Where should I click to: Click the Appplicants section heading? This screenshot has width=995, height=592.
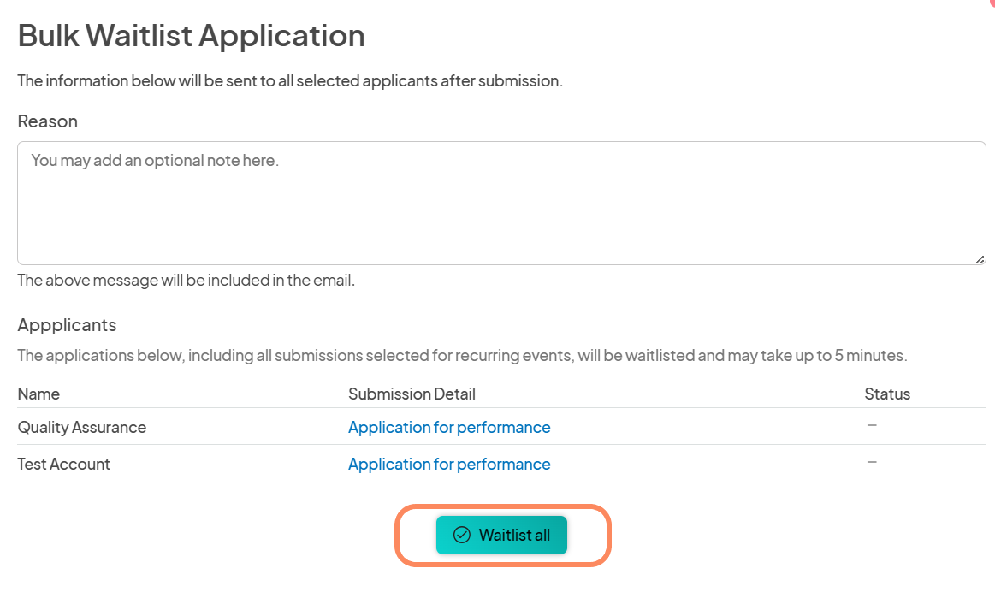[x=67, y=325]
